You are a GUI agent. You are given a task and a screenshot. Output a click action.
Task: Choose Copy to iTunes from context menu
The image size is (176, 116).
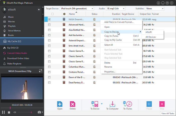[x=112, y=36]
